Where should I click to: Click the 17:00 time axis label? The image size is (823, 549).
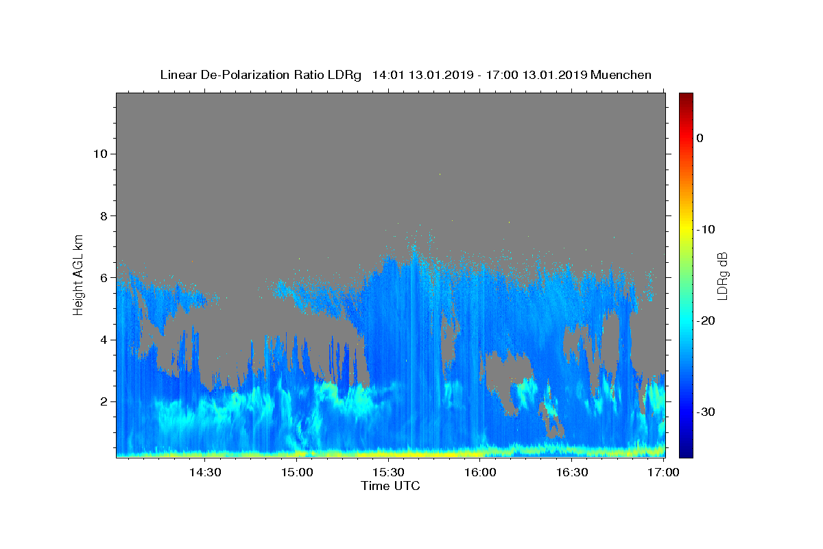663,473
